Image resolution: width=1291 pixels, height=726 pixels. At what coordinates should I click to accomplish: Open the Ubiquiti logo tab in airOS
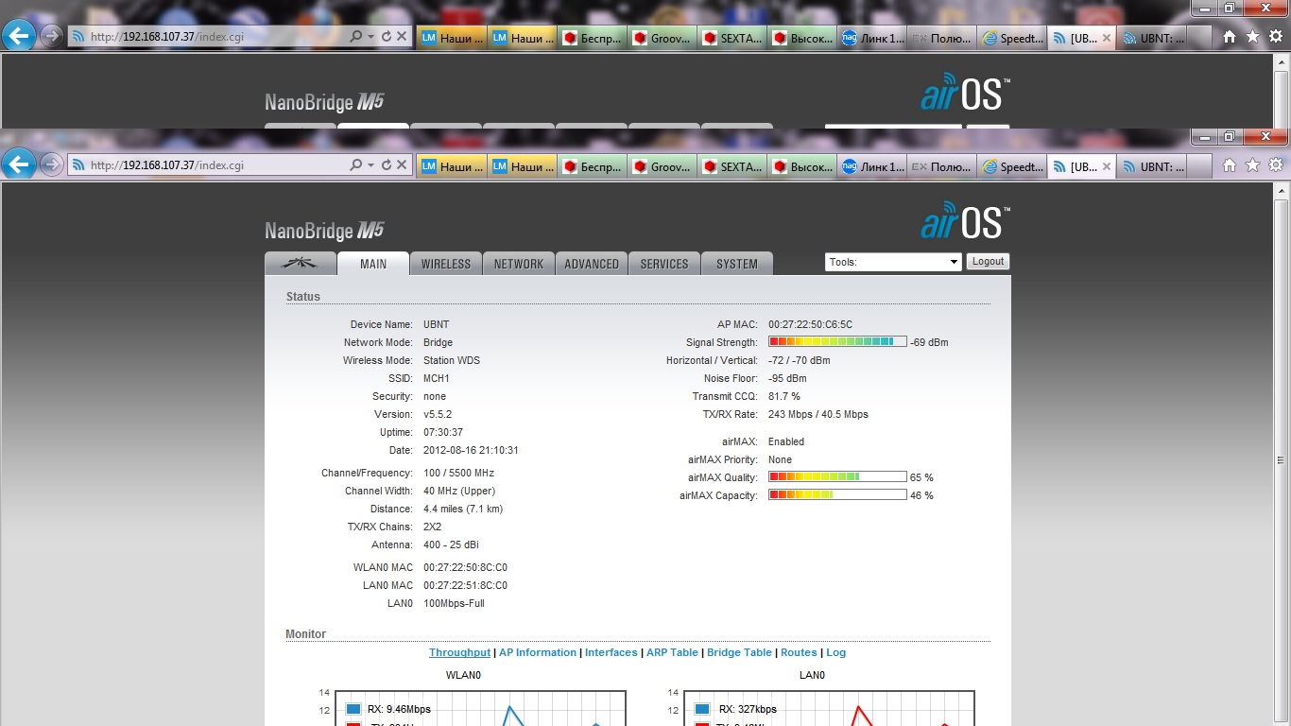pyautogui.click(x=301, y=264)
